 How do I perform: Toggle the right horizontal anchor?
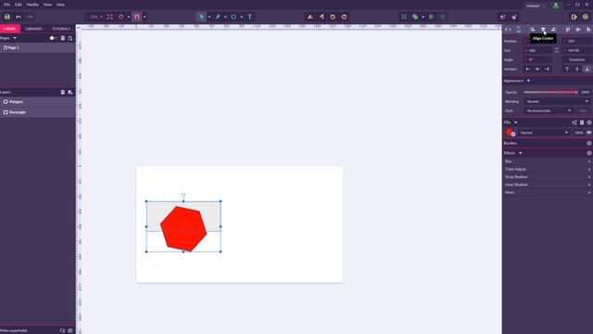547,69
